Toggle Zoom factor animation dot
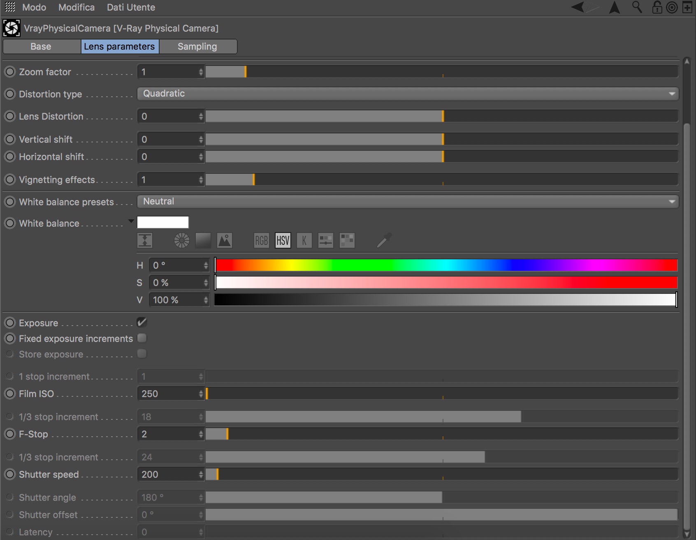696x540 pixels. [10, 72]
